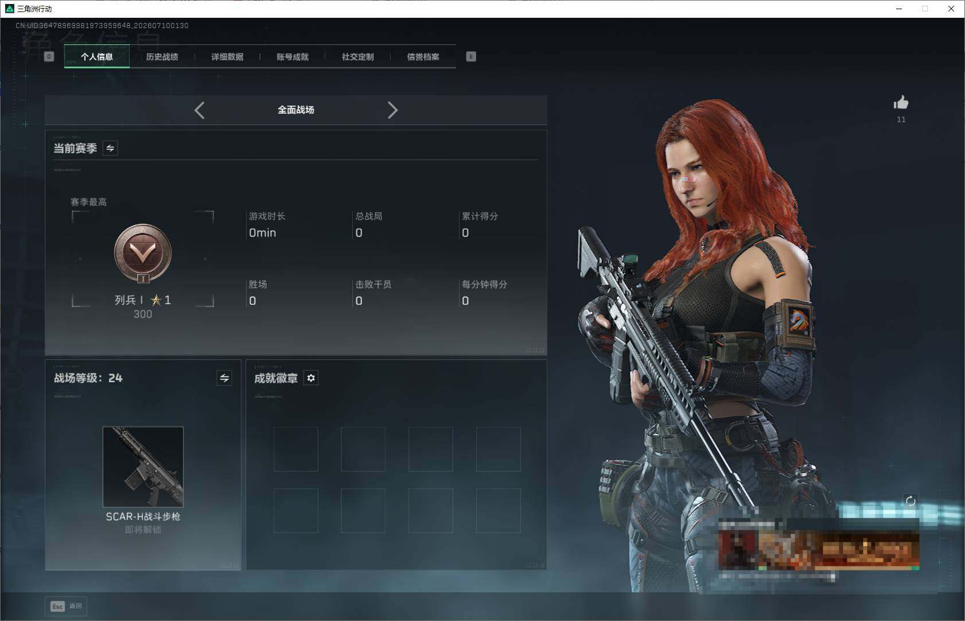965x621 pixels.
Task: Minimize the 三角洲行动 window
Action: coord(899,9)
